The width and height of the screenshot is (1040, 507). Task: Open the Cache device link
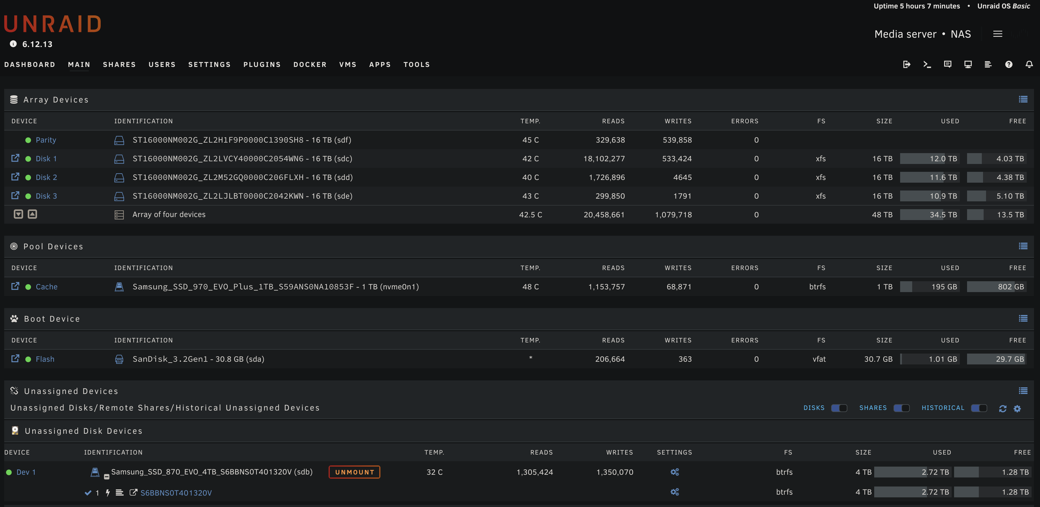46,287
